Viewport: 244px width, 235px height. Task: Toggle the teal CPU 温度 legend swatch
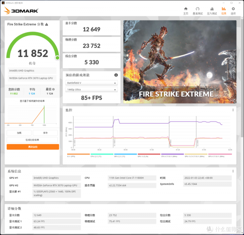tap(102, 154)
